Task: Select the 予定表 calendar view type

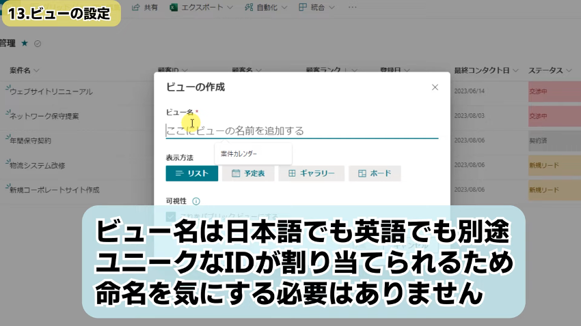Action: 248,173
